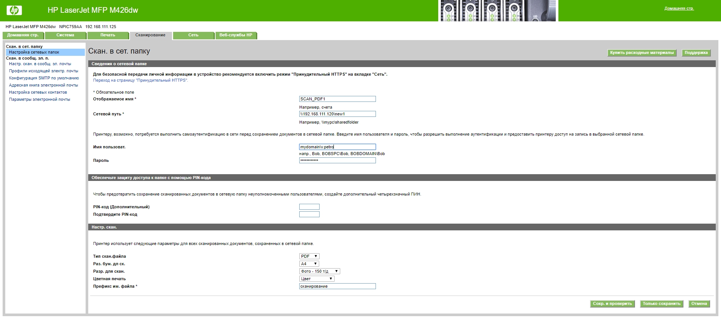This screenshot has width=721, height=333.
Task: Go to the Сеть tab
Action: (x=193, y=35)
